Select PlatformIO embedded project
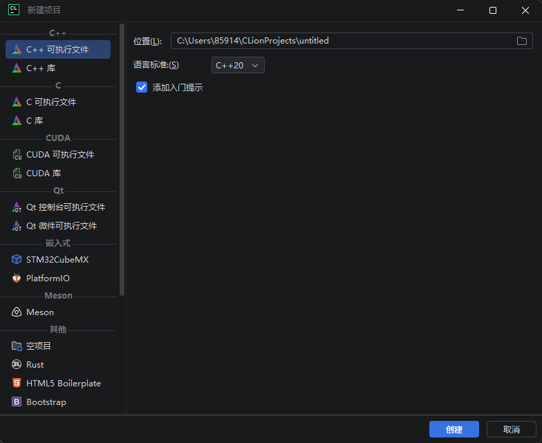The height and width of the screenshot is (443, 542). coord(58,278)
